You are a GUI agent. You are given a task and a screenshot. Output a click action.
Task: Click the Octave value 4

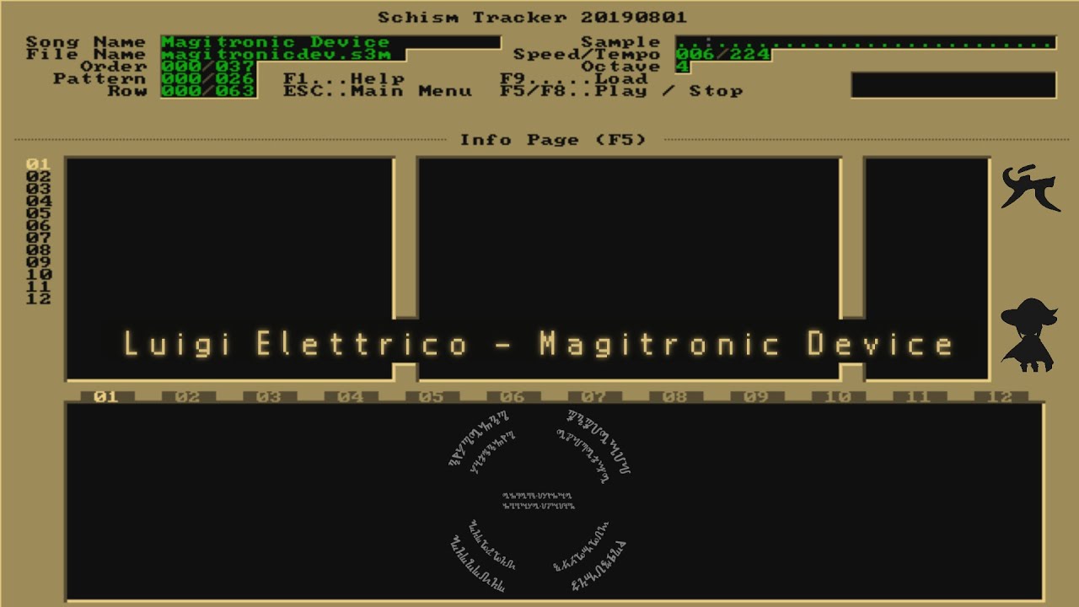point(682,67)
